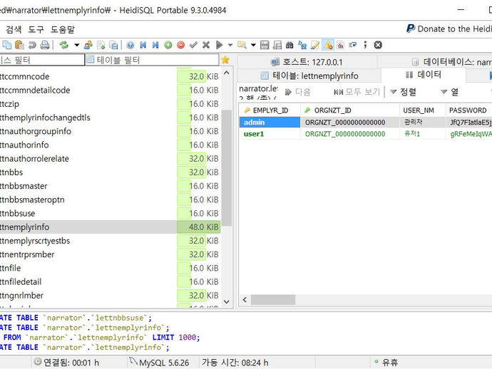Click the Load SQL file folder icon
The width and height of the screenshot is (492, 369).
point(242,45)
